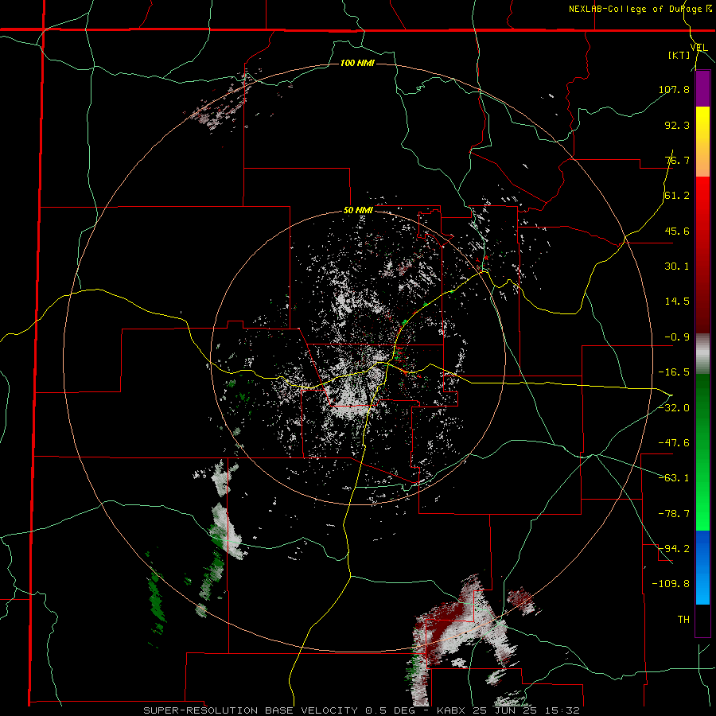Pick the yellow-orange segment of color bar
The width and height of the screenshot is (716, 716).
tap(702, 142)
